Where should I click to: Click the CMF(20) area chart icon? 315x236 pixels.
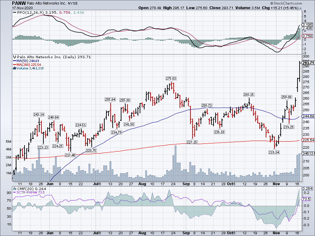coord(14,189)
